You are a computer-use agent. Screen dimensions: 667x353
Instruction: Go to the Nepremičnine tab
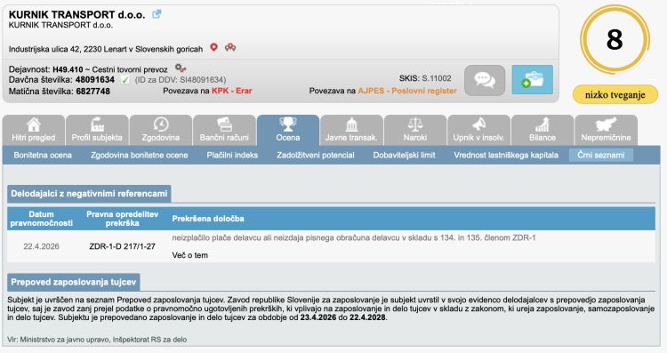tap(607, 130)
